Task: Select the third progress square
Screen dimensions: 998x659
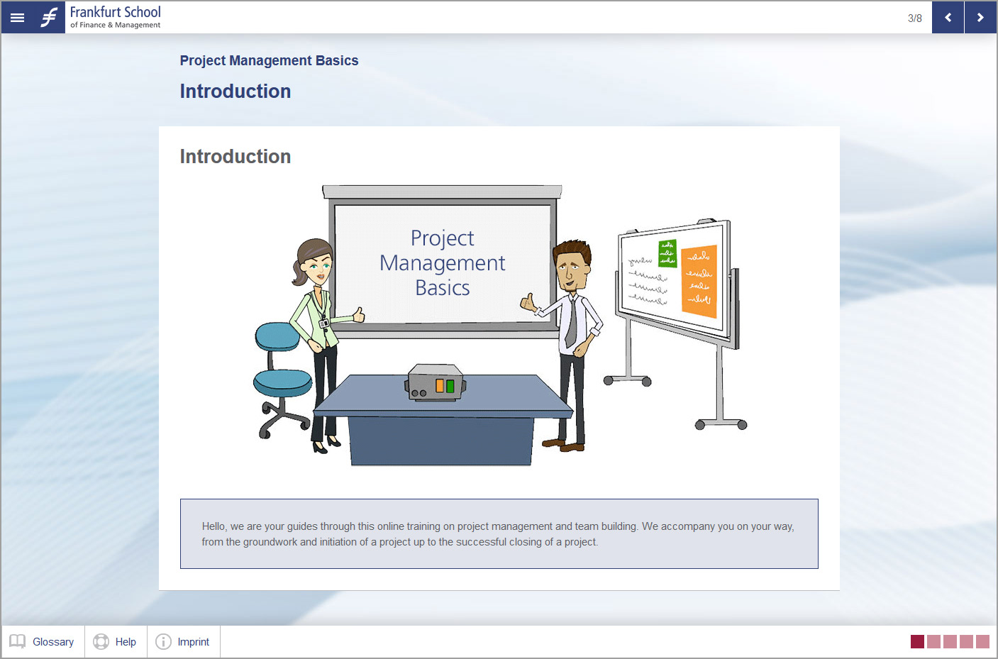Action: 950,641
